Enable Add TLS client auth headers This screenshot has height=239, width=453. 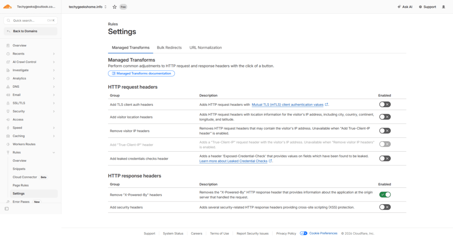(385, 104)
